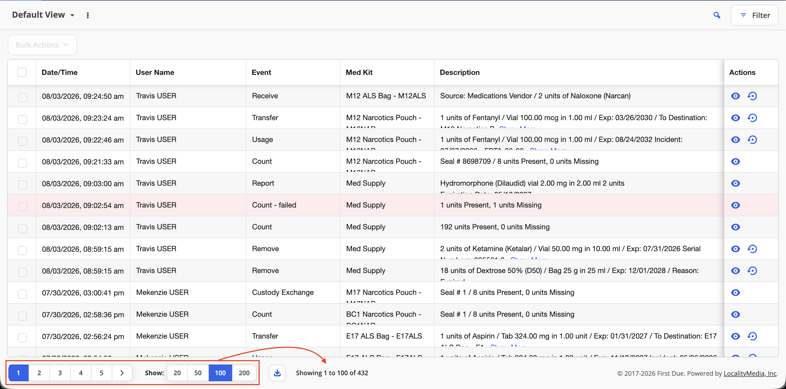The width and height of the screenshot is (786, 389).
Task: Check the Count - failed row checkbox
Action: [x=22, y=207]
